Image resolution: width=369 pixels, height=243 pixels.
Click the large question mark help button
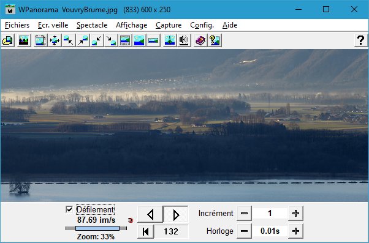tap(361, 40)
